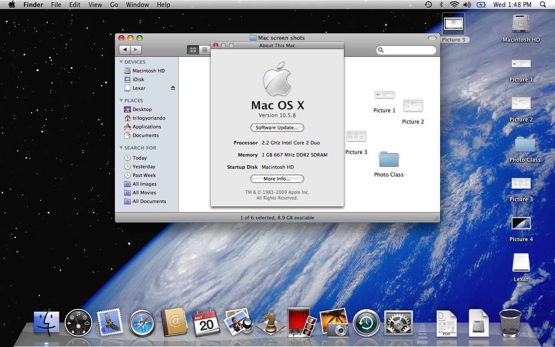Viewport: 555px width, 347px height.
Task: Open the Edit menu
Action: [x=75, y=5]
